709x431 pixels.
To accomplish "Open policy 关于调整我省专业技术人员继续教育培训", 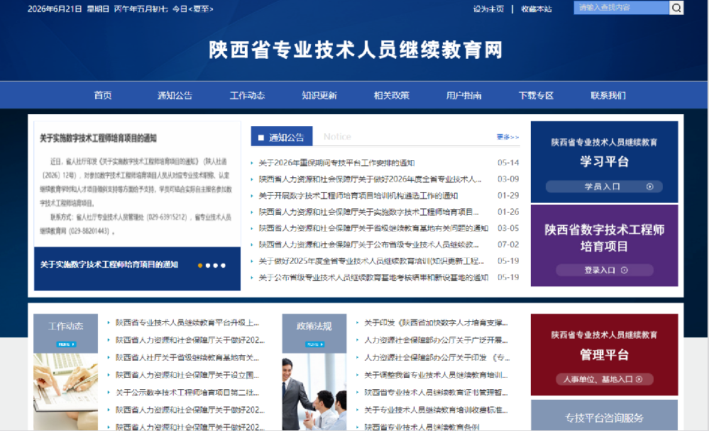I will pos(436,375).
